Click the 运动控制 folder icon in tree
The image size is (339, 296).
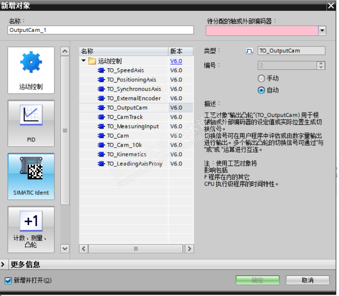[x=92, y=61]
